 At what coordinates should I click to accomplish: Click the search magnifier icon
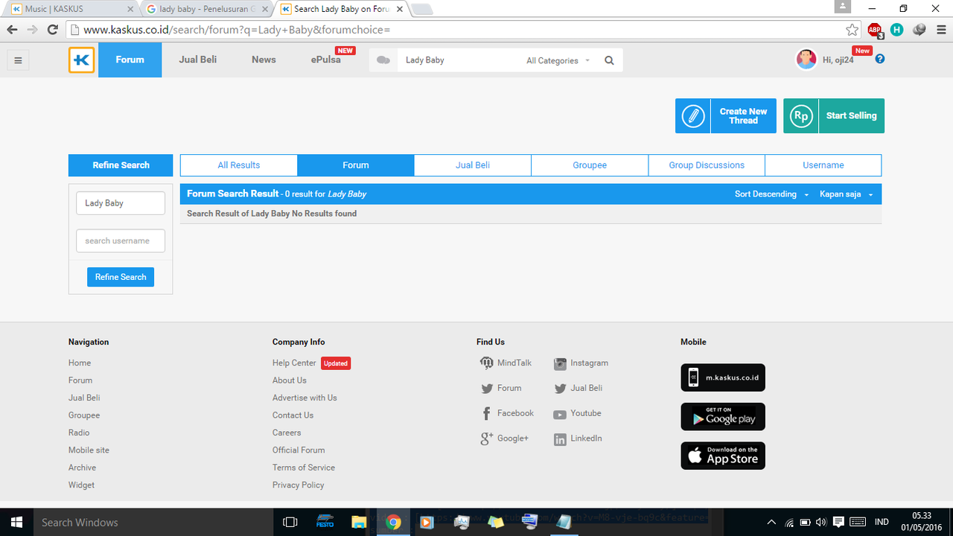[x=609, y=60]
